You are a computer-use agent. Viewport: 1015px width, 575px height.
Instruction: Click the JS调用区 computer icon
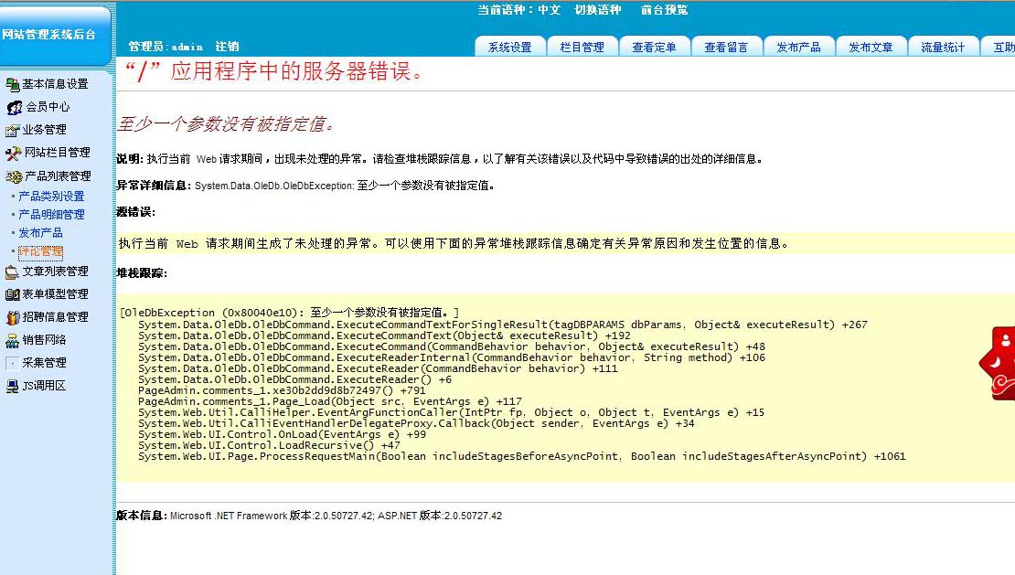(x=12, y=386)
